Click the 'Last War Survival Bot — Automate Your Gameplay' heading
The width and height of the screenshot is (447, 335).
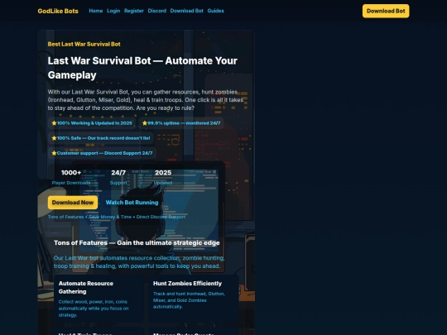click(142, 68)
